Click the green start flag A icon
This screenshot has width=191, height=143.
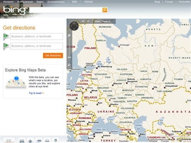click(x=6, y=37)
